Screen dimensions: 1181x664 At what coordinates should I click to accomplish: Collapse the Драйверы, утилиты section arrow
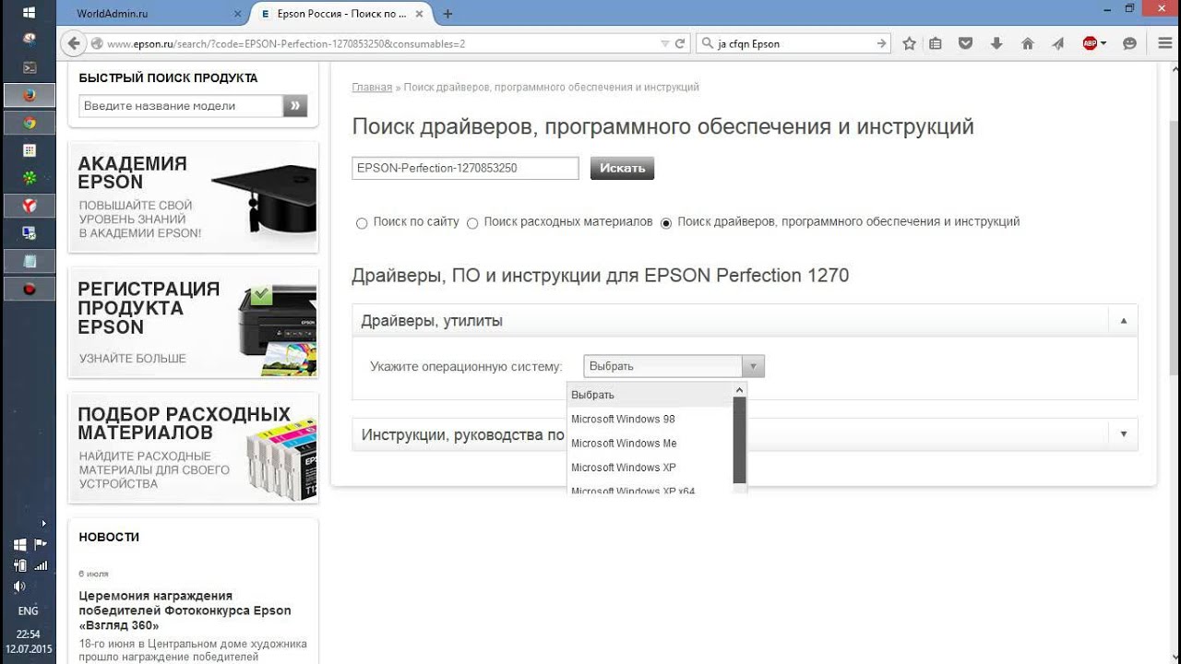(x=1123, y=321)
